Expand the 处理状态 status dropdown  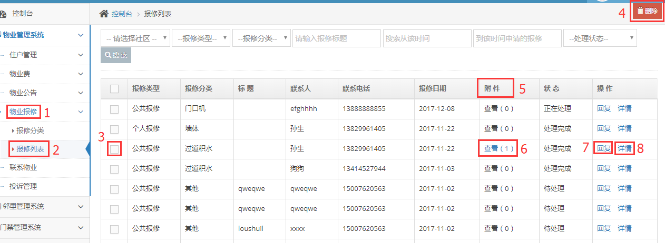click(x=600, y=38)
